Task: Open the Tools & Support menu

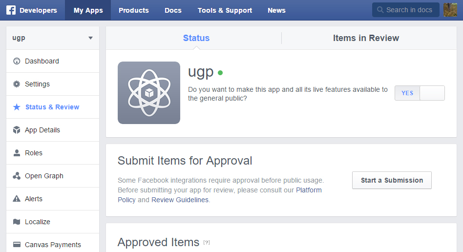Action: click(x=225, y=10)
